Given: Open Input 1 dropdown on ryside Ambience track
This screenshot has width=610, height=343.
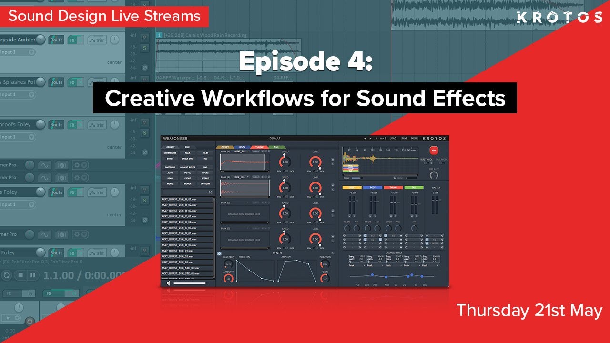Looking at the screenshot, I should coord(31,52).
